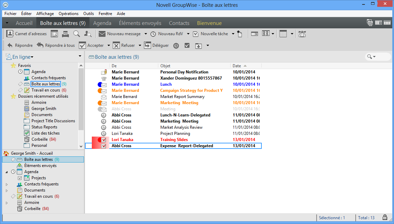Image resolution: width=394 pixels, height=224 pixels.
Task: Select Travail en cours (6) in Favoris
Action: (x=49, y=90)
